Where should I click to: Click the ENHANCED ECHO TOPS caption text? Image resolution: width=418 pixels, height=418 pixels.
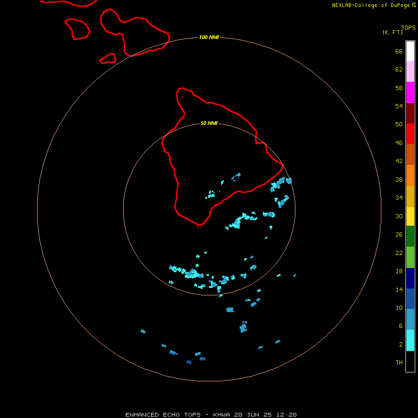pyautogui.click(x=163, y=415)
